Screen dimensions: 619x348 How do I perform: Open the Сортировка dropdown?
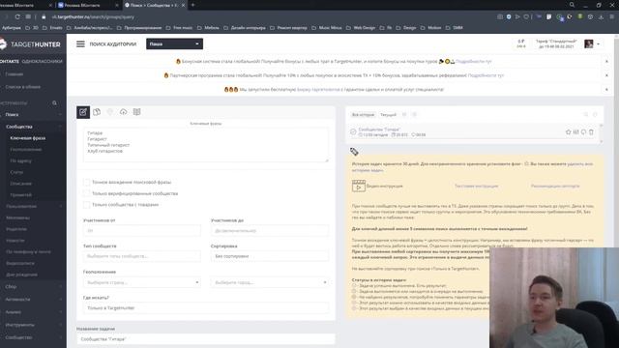[270, 256]
